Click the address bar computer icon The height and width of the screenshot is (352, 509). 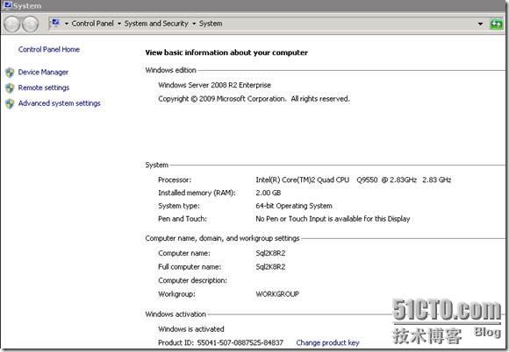(x=55, y=23)
